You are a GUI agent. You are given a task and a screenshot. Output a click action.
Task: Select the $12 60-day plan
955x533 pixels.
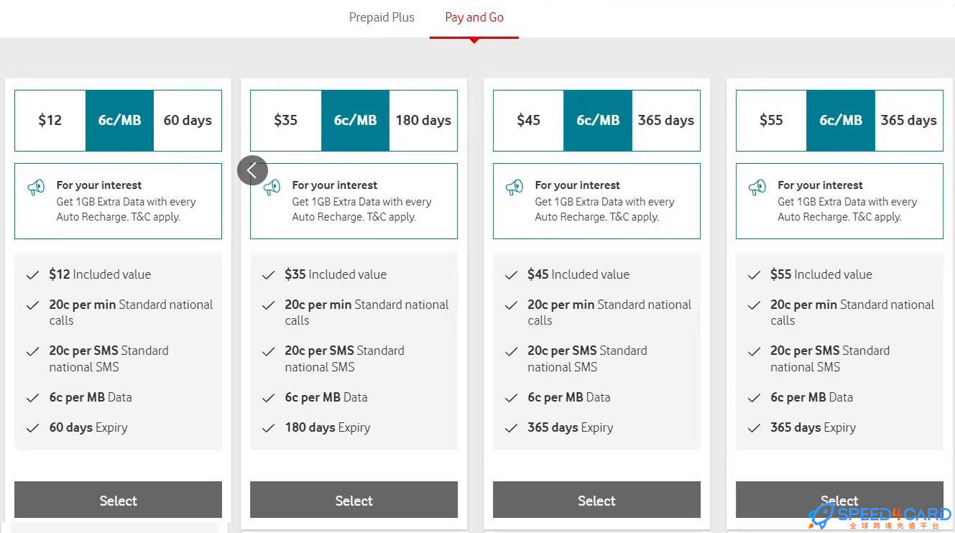pyautogui.click(x=118, y=501)
